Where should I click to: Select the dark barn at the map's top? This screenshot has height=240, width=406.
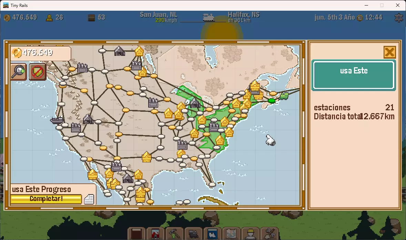click(120, 51)
